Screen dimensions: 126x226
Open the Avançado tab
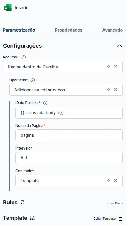click(112, 30)
